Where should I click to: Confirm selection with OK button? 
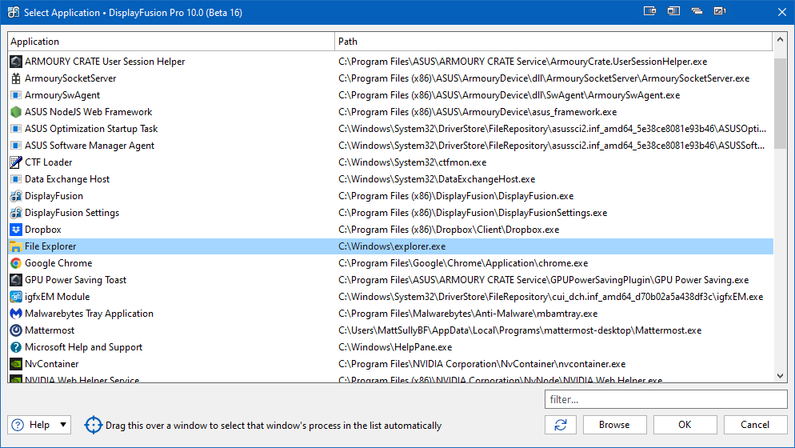(x=685, y=425)
